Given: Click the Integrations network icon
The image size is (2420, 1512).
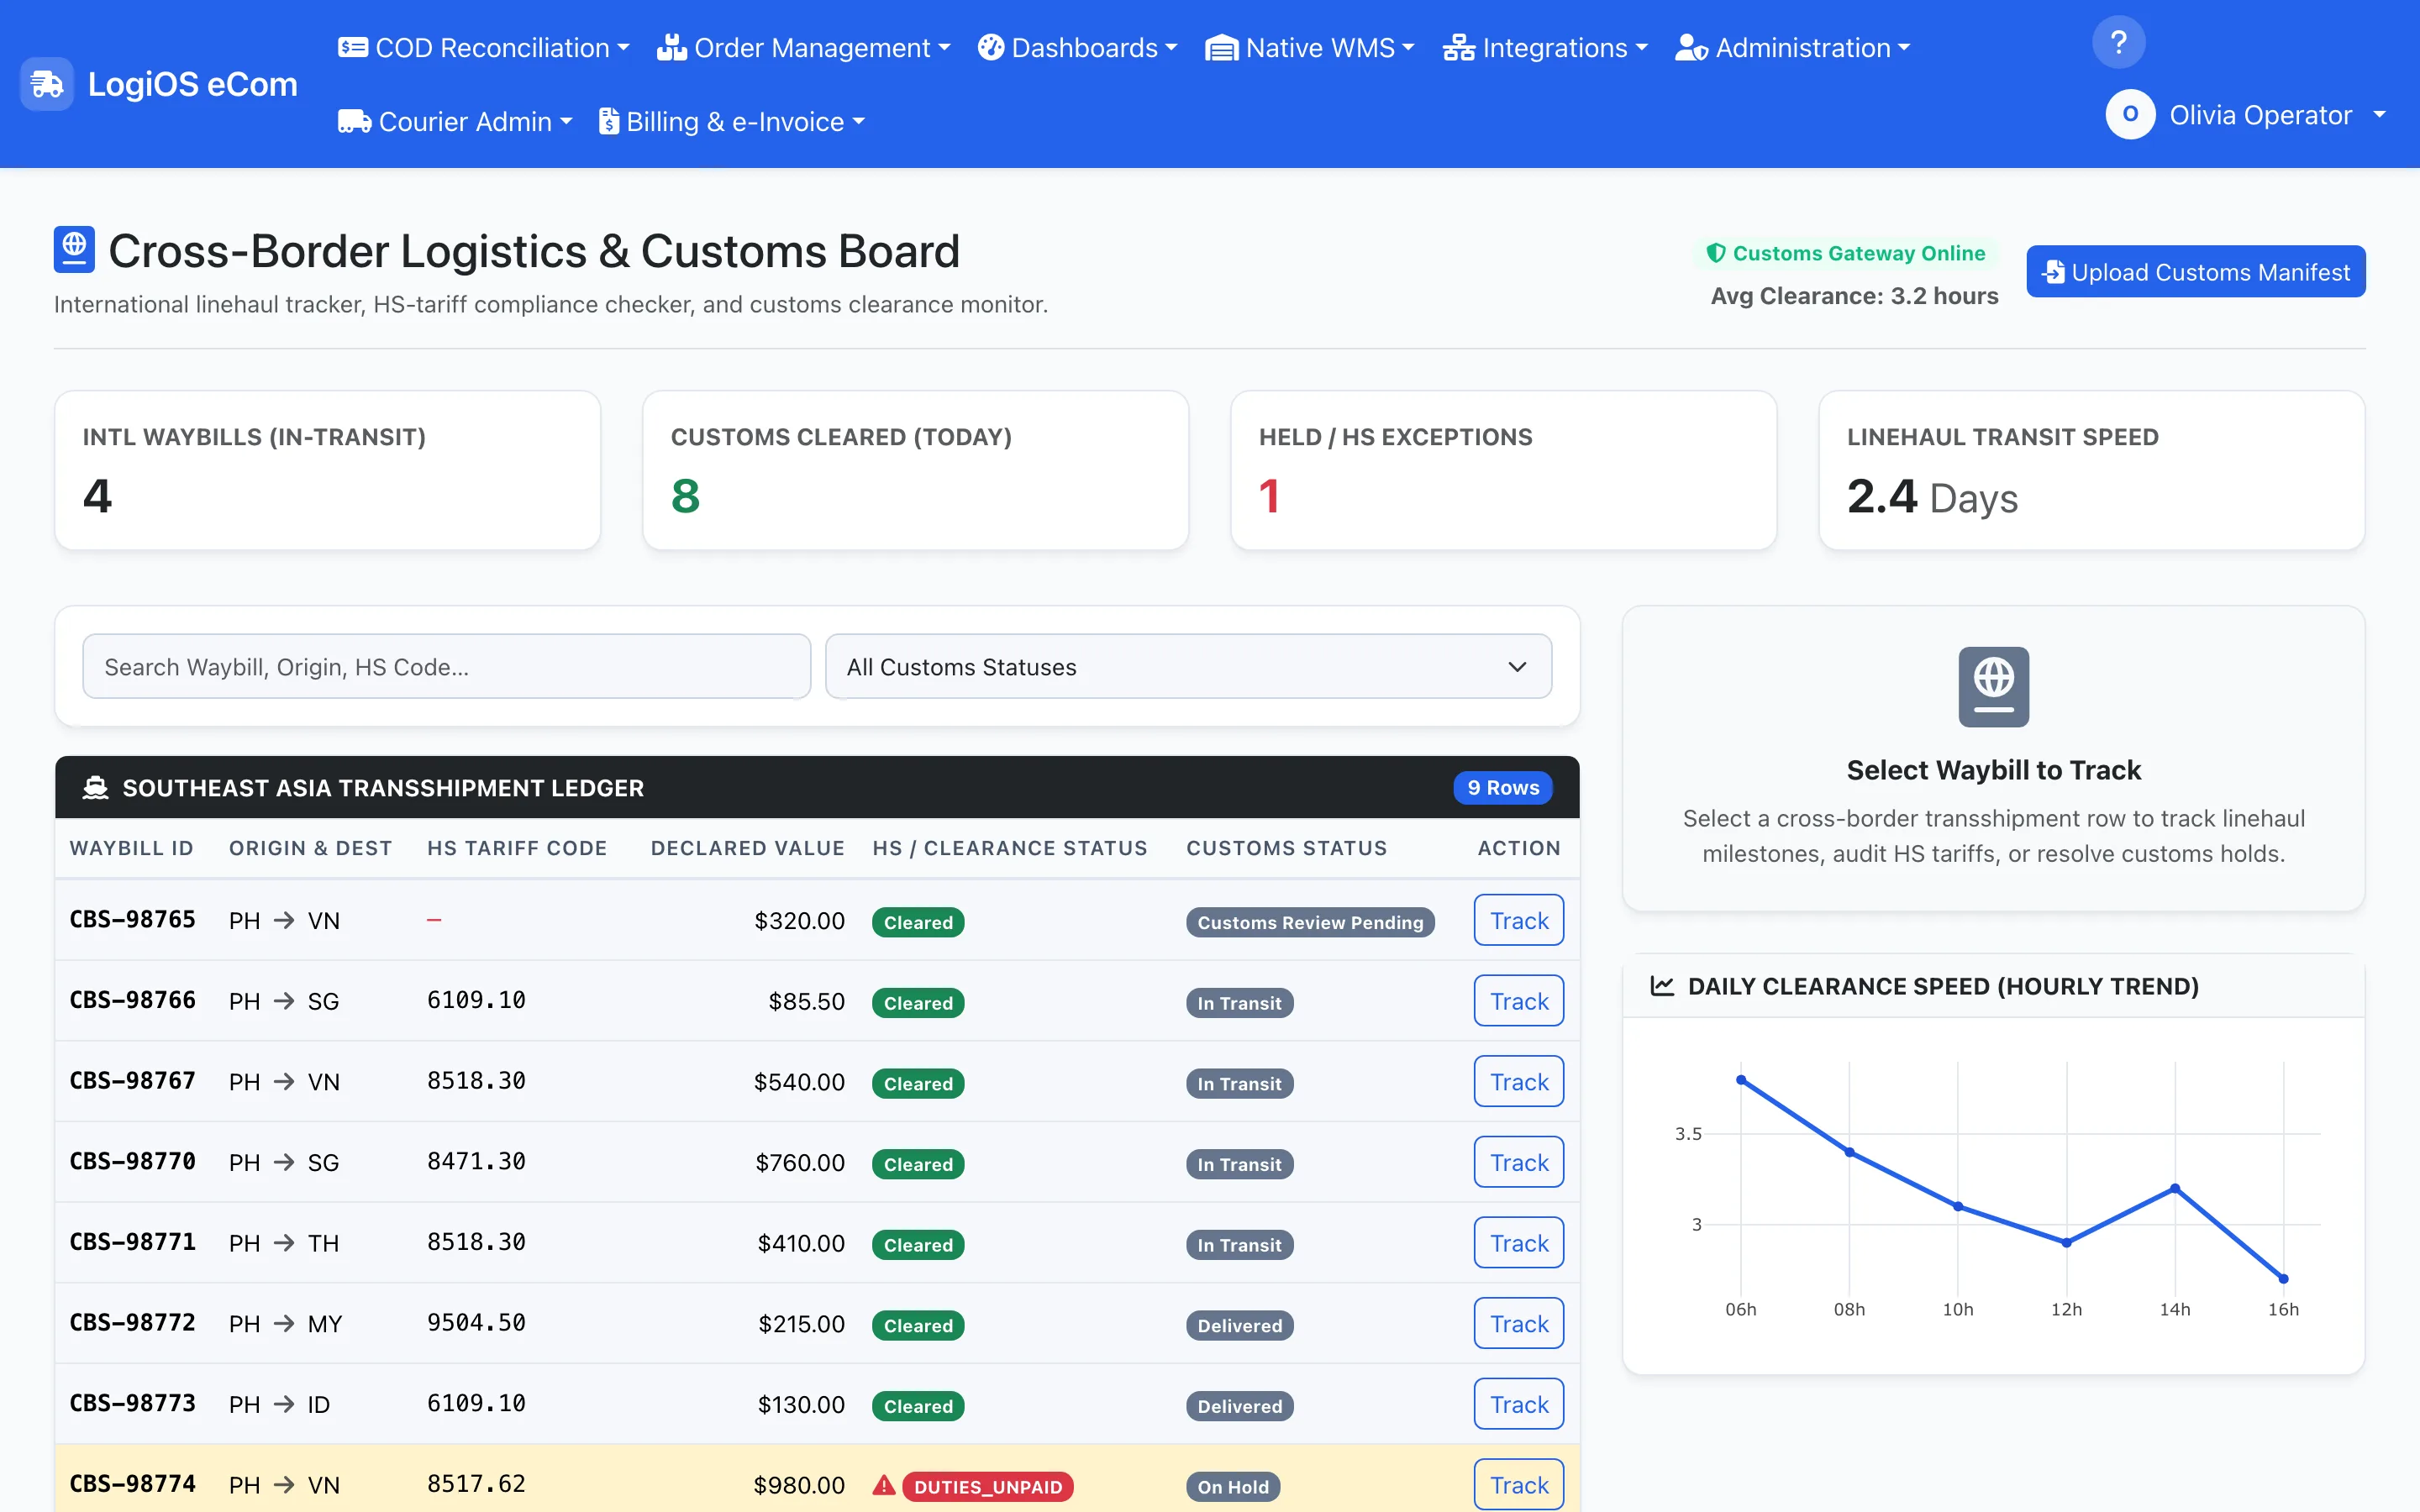Looking at the screenshot, I should (x=1458, y=48).
